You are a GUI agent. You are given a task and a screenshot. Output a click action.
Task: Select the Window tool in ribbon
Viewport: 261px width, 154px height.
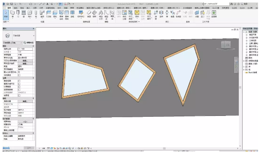23,14
